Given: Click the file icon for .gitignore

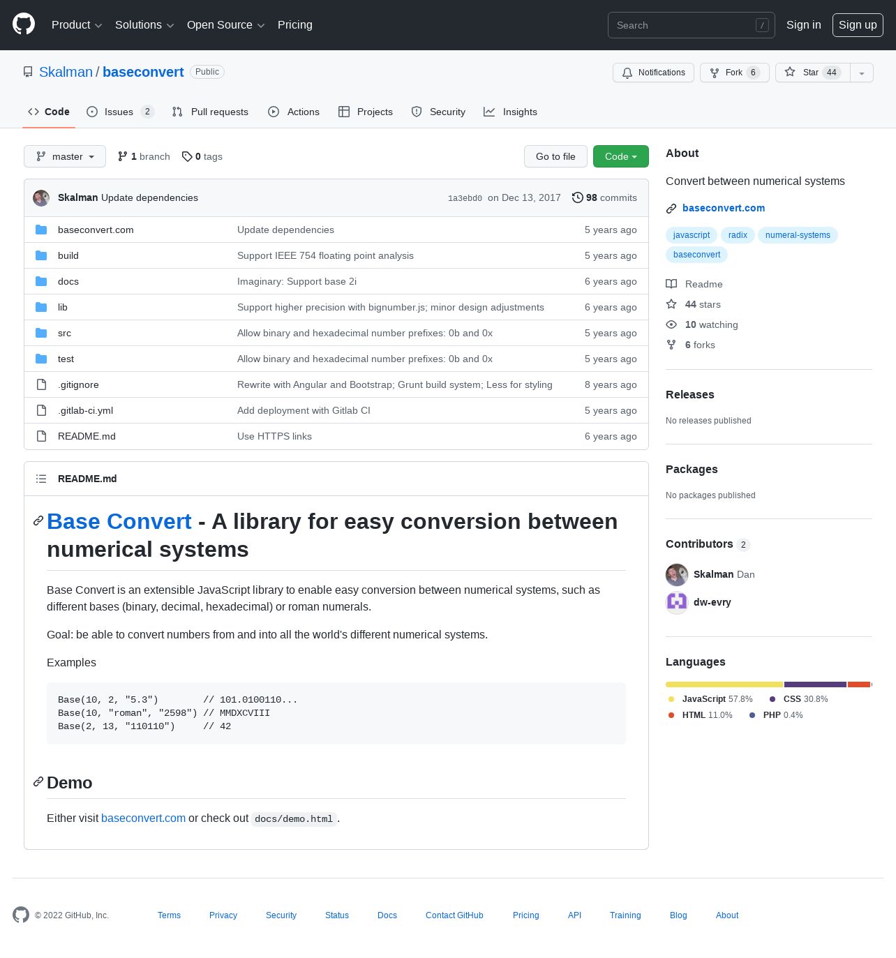Looking at the screenshot, I should pos(41,384).
